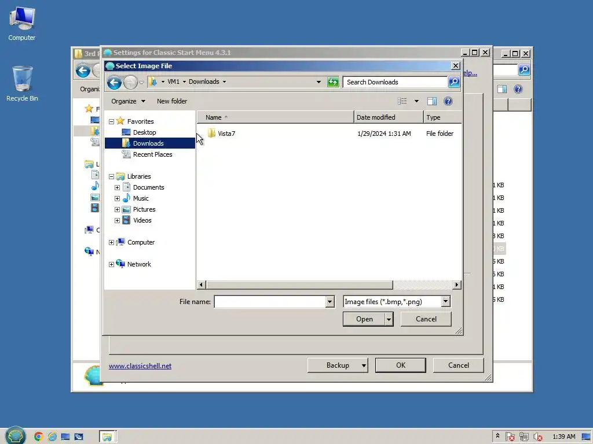The height and width of the screenshot is (444, 593).
Task: Launch Google Chrome from taskbar
Action: (39, 436)
